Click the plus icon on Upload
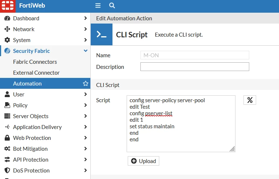279x179 pixels. [134, 161]
